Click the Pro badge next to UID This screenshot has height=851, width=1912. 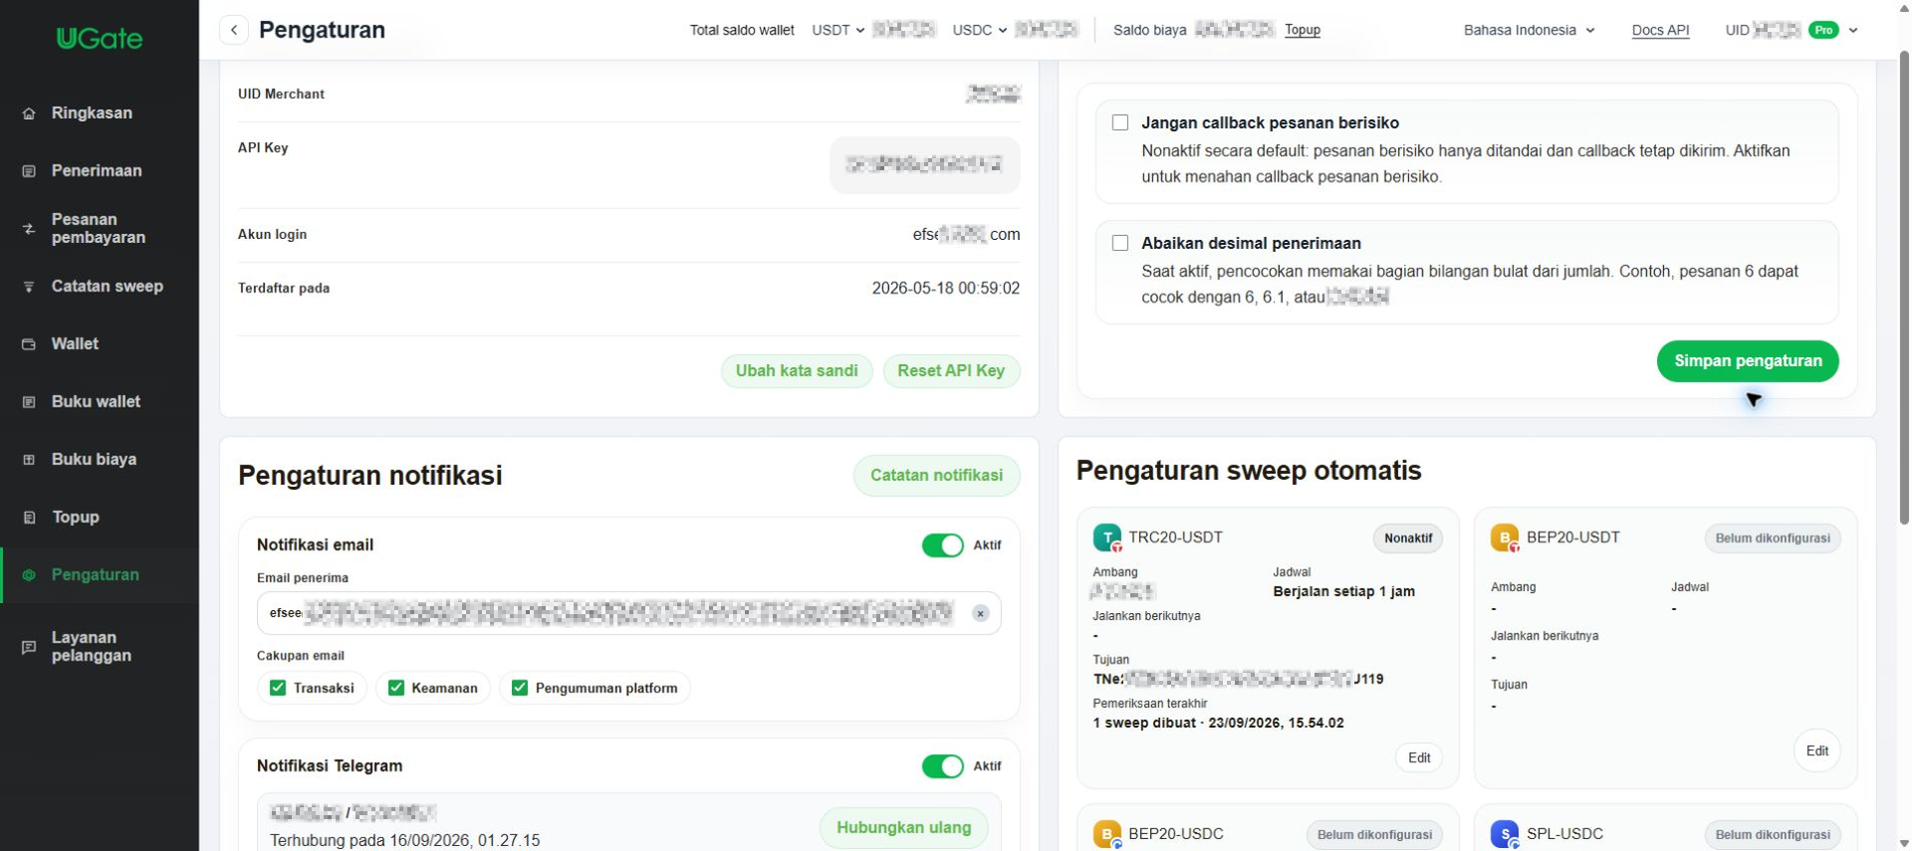[1823, 30]
